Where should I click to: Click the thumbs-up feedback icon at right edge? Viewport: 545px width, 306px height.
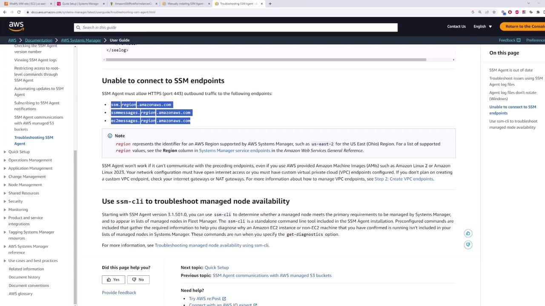[468, 233]
